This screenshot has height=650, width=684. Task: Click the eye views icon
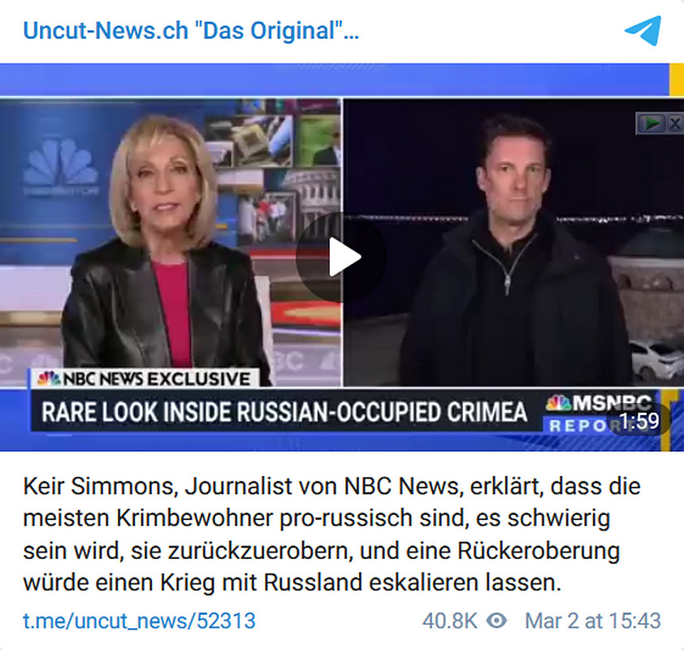click(496, 621)
